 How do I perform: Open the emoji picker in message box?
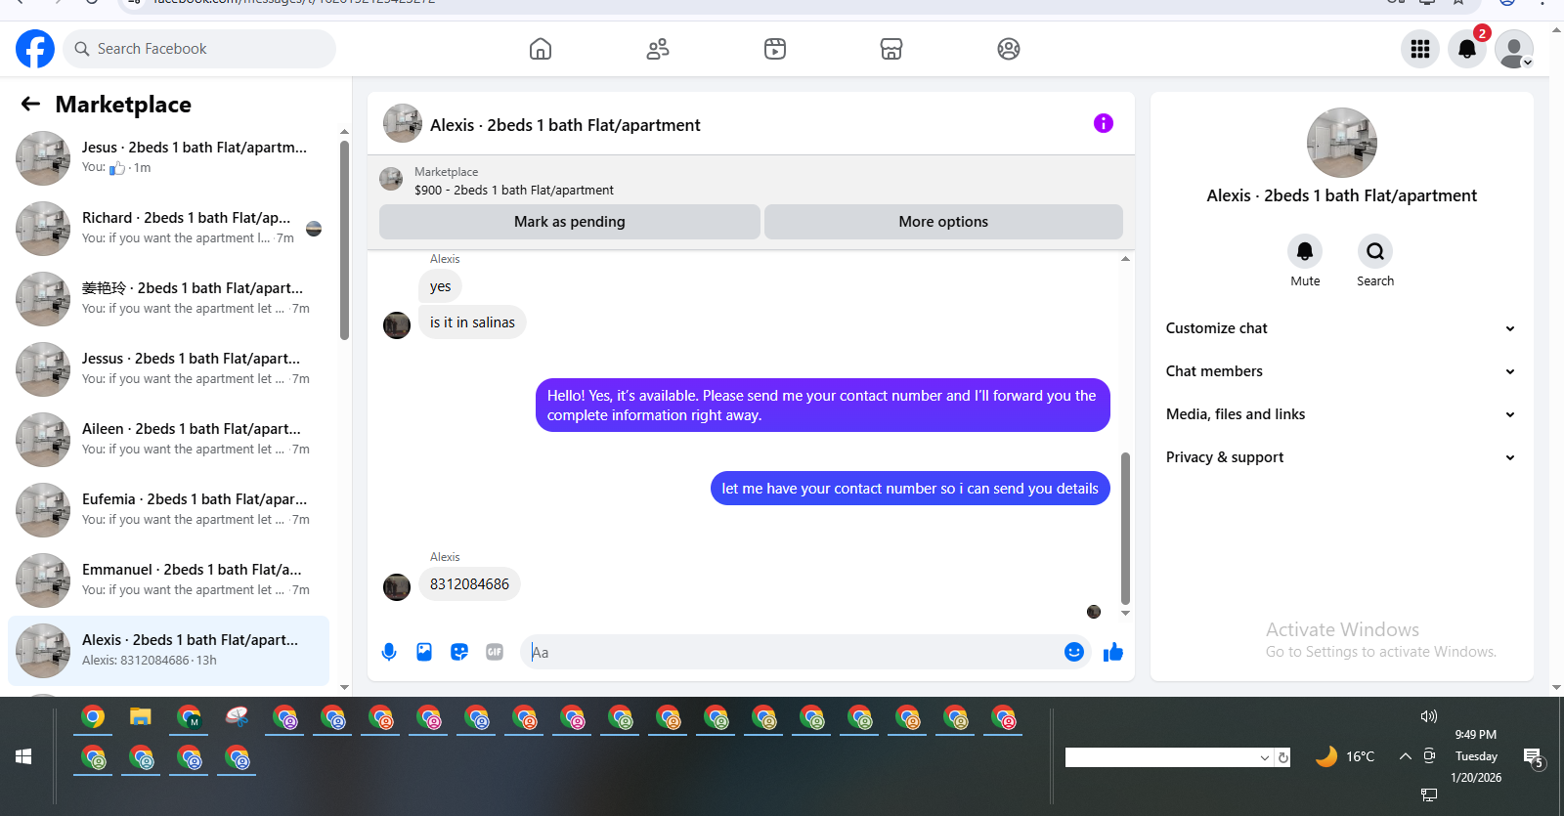click(x=1074, y=652)
